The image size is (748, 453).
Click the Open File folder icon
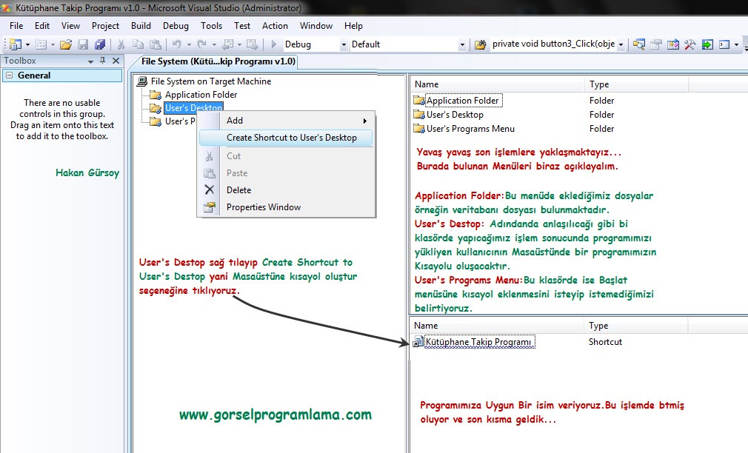(x=66, y=44)
